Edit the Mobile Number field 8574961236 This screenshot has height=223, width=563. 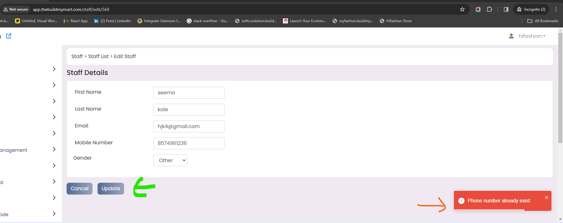(x=189, y=143)
